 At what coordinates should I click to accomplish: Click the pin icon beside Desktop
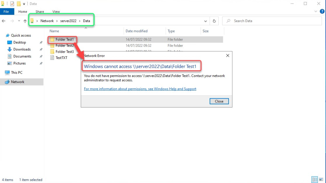pyautogui.click(x=41, y=42)
